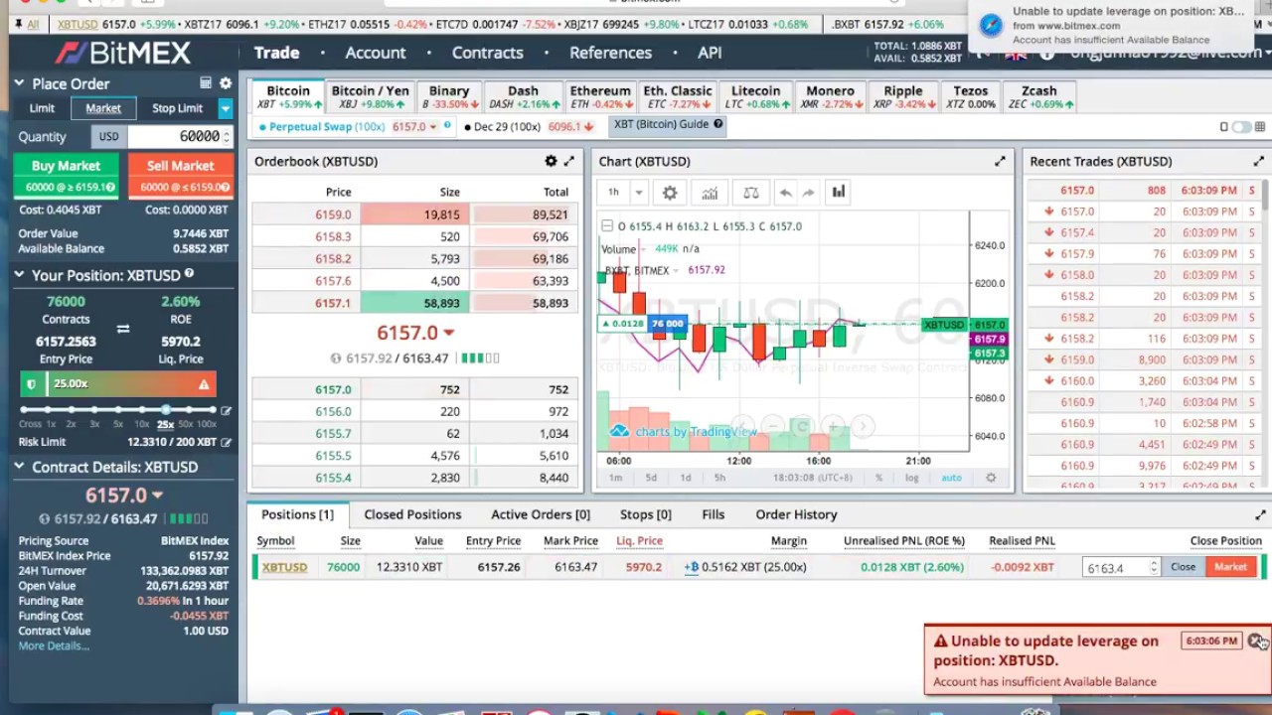Adjust quantity stepper arrows
Viewport: 1272px width, 715px height.
(x=227, y=136)
